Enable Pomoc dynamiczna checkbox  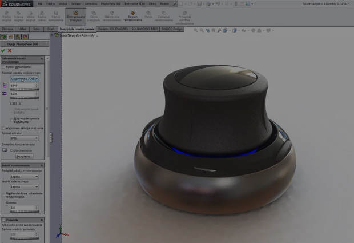tap(3, 67)
